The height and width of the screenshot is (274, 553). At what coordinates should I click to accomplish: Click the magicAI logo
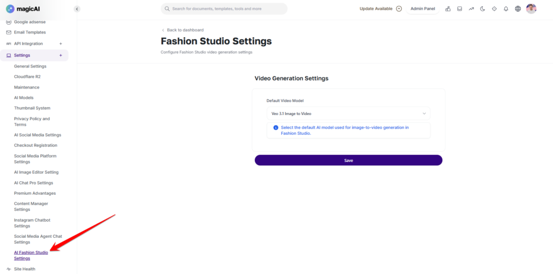(x=22, y=9)
